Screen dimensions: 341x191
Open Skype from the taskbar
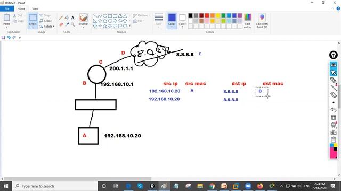[x=140, y=186]
